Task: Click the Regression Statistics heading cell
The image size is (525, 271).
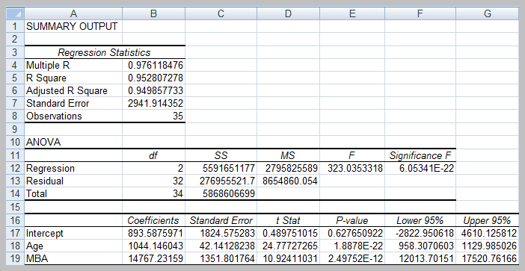Action: [105, 52]
